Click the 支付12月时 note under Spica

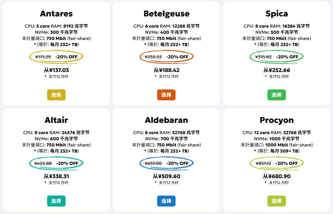click(x=277, y=77)
